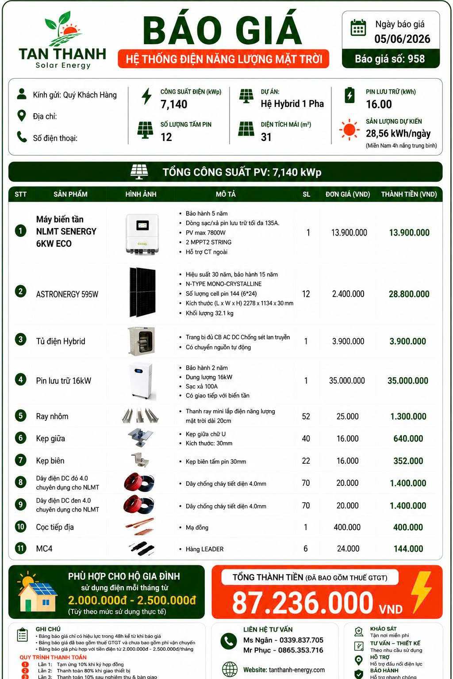The width and height of the screenshot is (453, 679).
Task: Click the 16kW storage battery image
Action: coord(142,381)
